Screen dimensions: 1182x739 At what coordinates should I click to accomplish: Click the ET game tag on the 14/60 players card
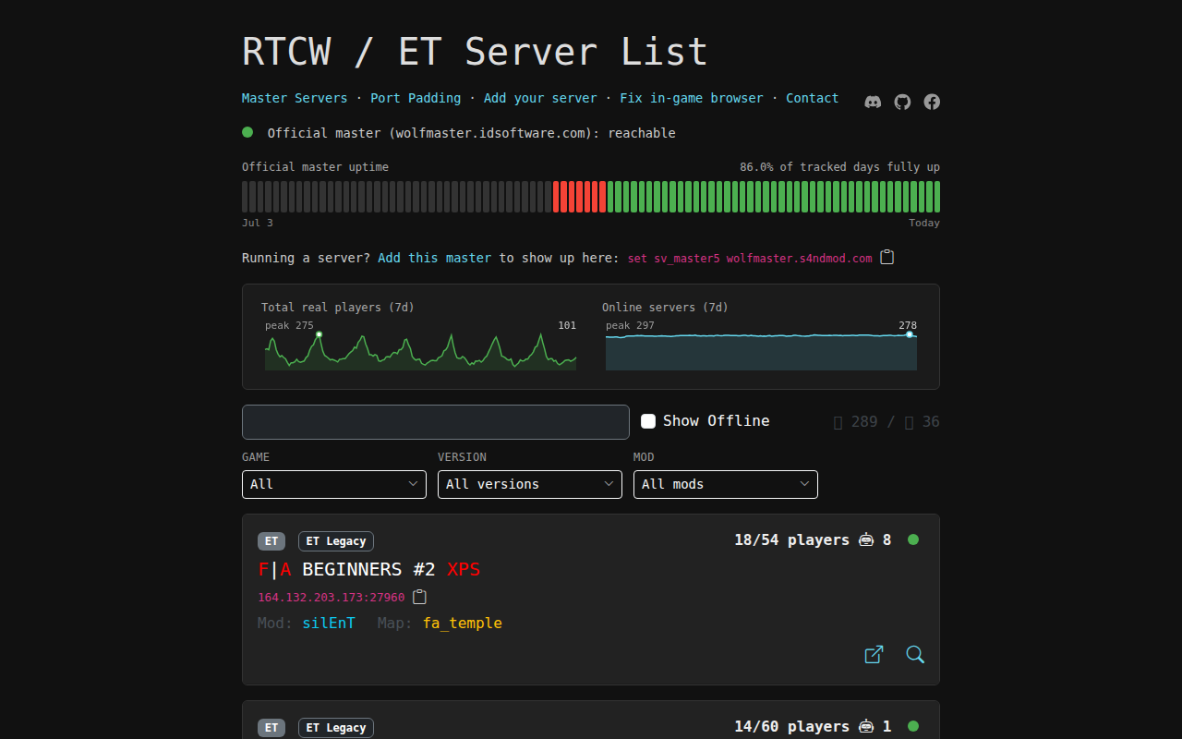click(x=271, y=728)
